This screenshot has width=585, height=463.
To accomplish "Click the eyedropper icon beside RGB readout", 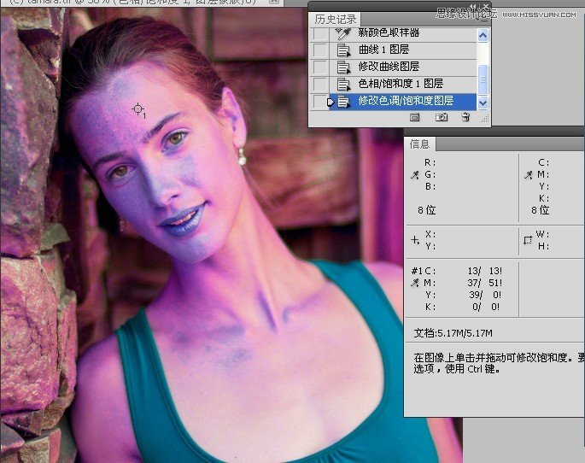I will pos(414,174).
